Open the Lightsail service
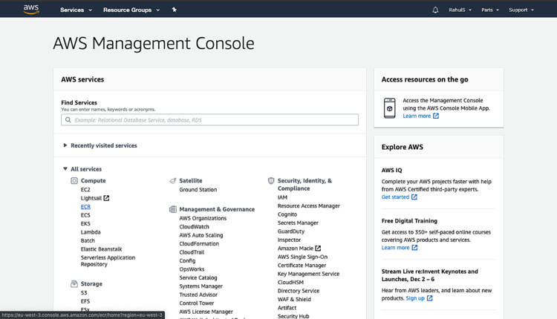This screenshot has width=557, height=319. (91, 198)
